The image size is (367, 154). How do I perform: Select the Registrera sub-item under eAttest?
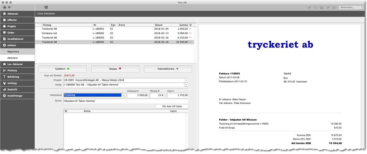(17, 51)
